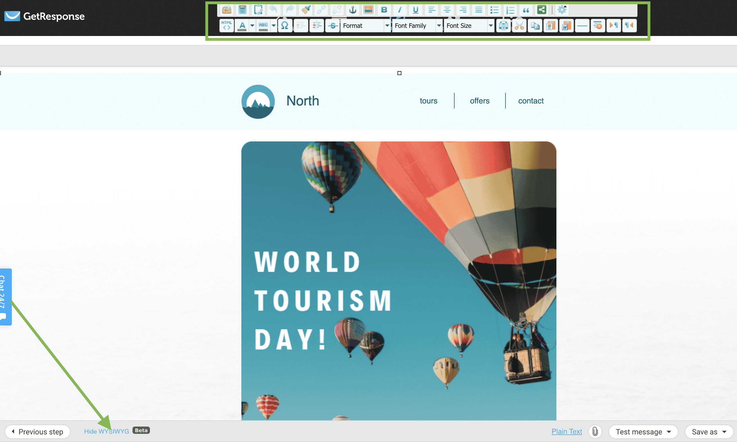Apply strikethrough formatting
Image resolution: width=737 pixels, height=442 pixels.
[x=332, y=26]
